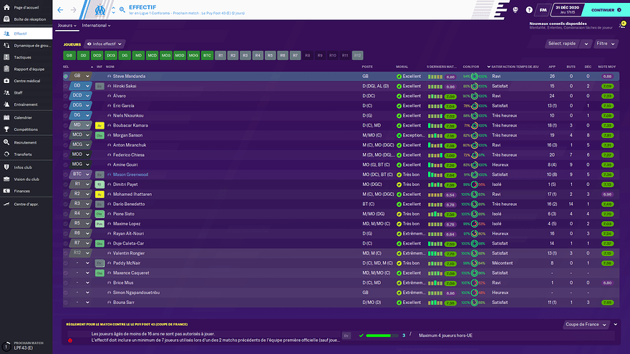630x354 pixels.
Task: Open the International tab menu
Action: (97, 25)
